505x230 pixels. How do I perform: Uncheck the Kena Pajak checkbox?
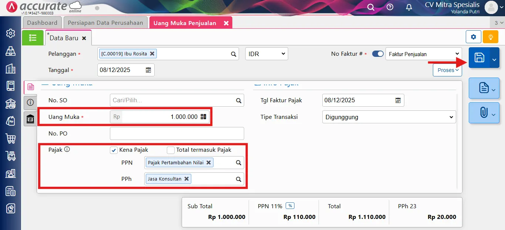click(x=114, y=150)
